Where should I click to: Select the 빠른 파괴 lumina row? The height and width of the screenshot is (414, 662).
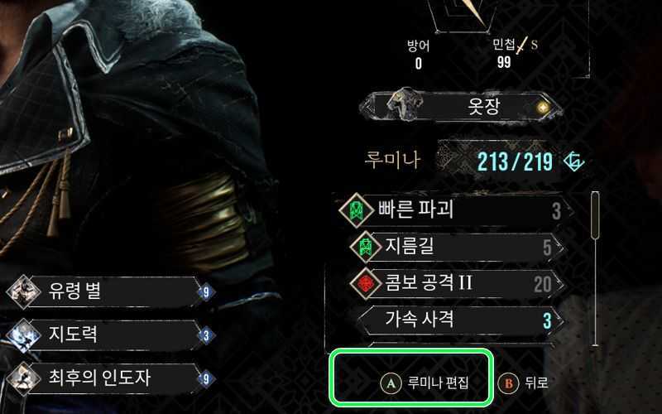(455, 210)
